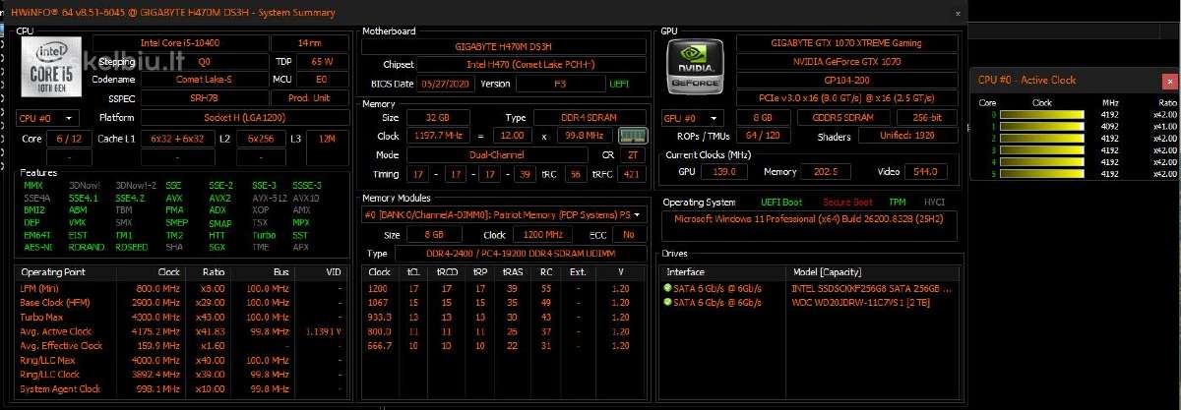Click the Intel Core i5-10400 name field
1181x410 pixels.
[x=179, y=43]
